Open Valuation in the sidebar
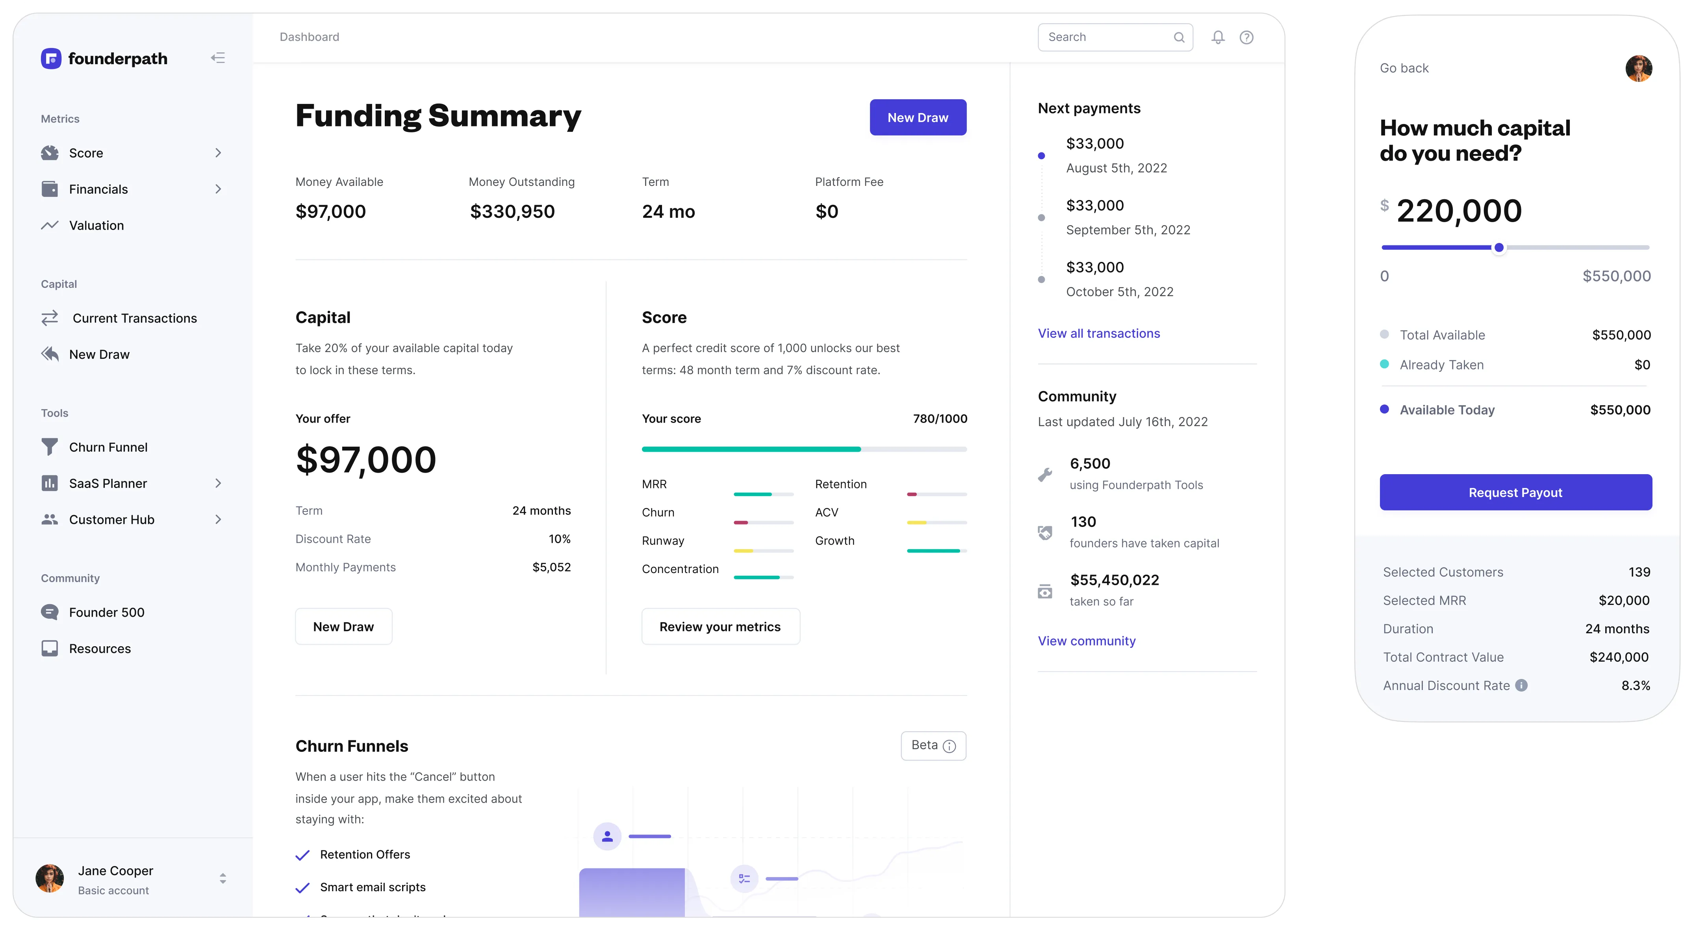 (96, 226)
